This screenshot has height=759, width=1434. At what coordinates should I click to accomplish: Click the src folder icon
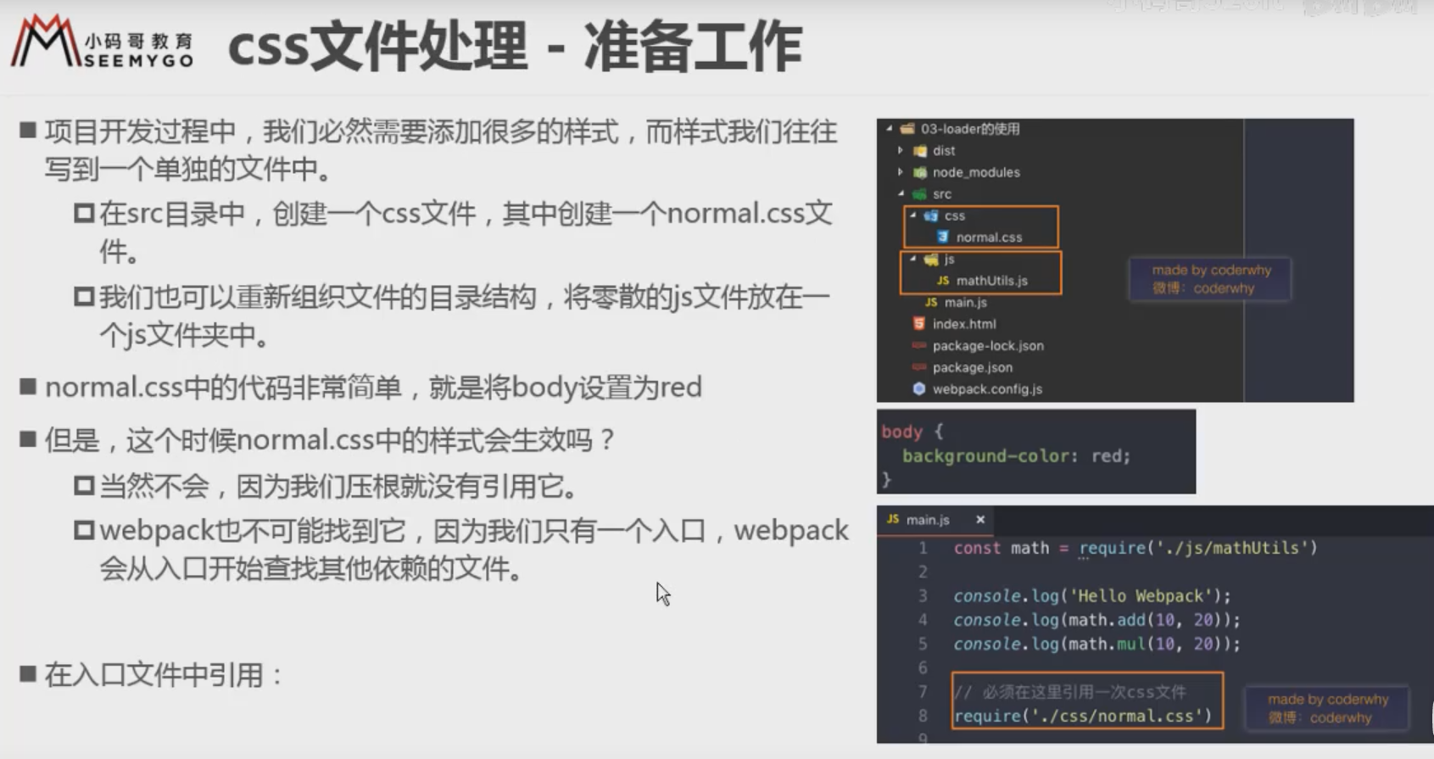[920, 194]
